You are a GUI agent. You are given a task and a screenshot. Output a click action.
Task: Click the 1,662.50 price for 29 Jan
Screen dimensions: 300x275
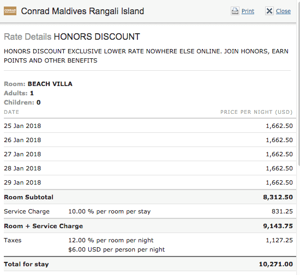(x=279, y=182)
